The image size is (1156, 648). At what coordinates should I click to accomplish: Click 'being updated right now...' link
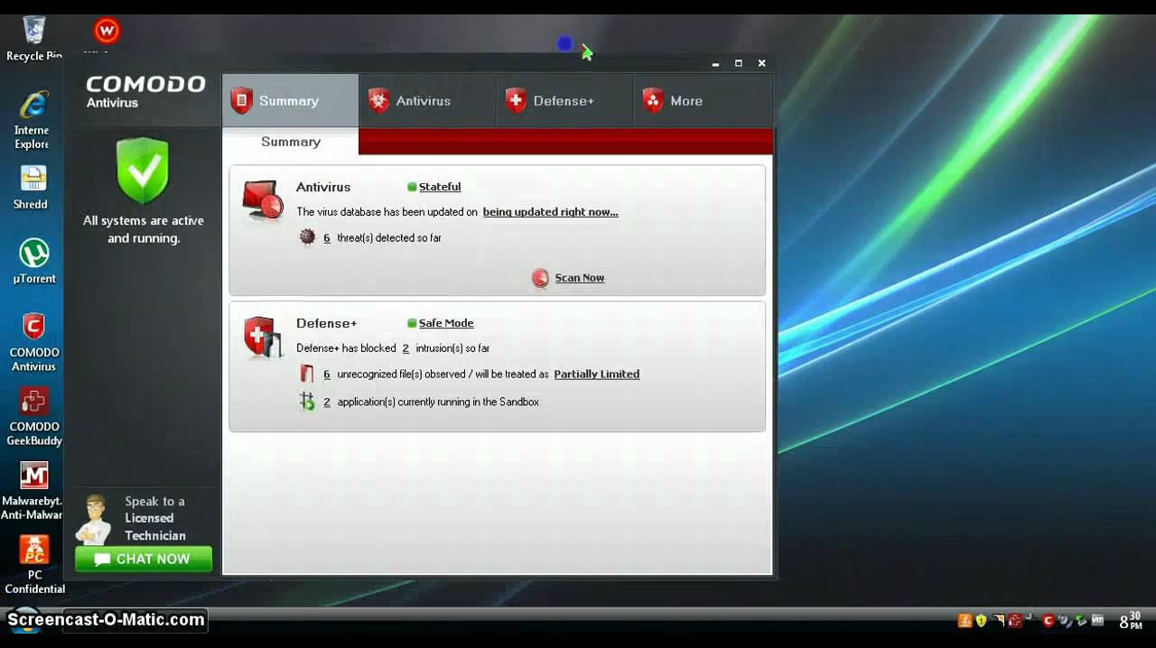[550, 212]
